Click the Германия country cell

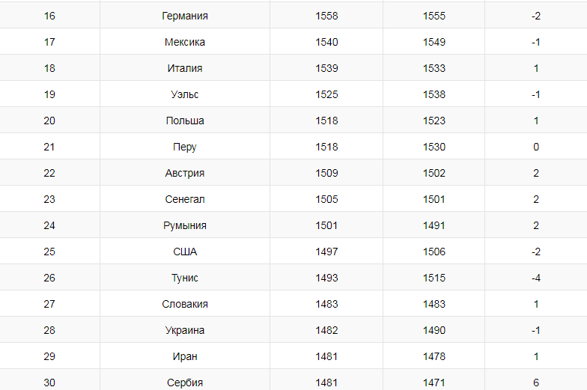[x=185, y=16]
